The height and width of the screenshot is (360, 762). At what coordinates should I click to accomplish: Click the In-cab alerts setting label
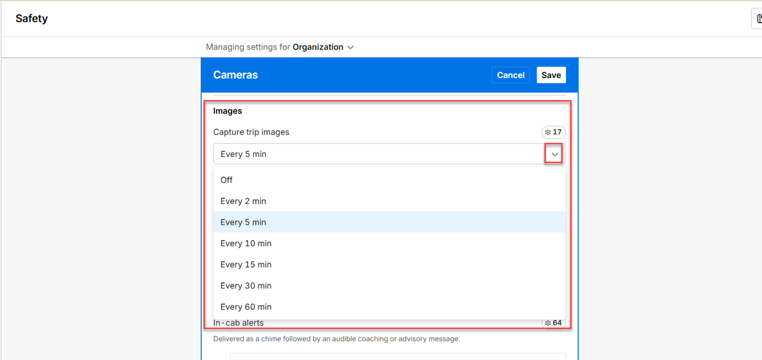(238, 324)
